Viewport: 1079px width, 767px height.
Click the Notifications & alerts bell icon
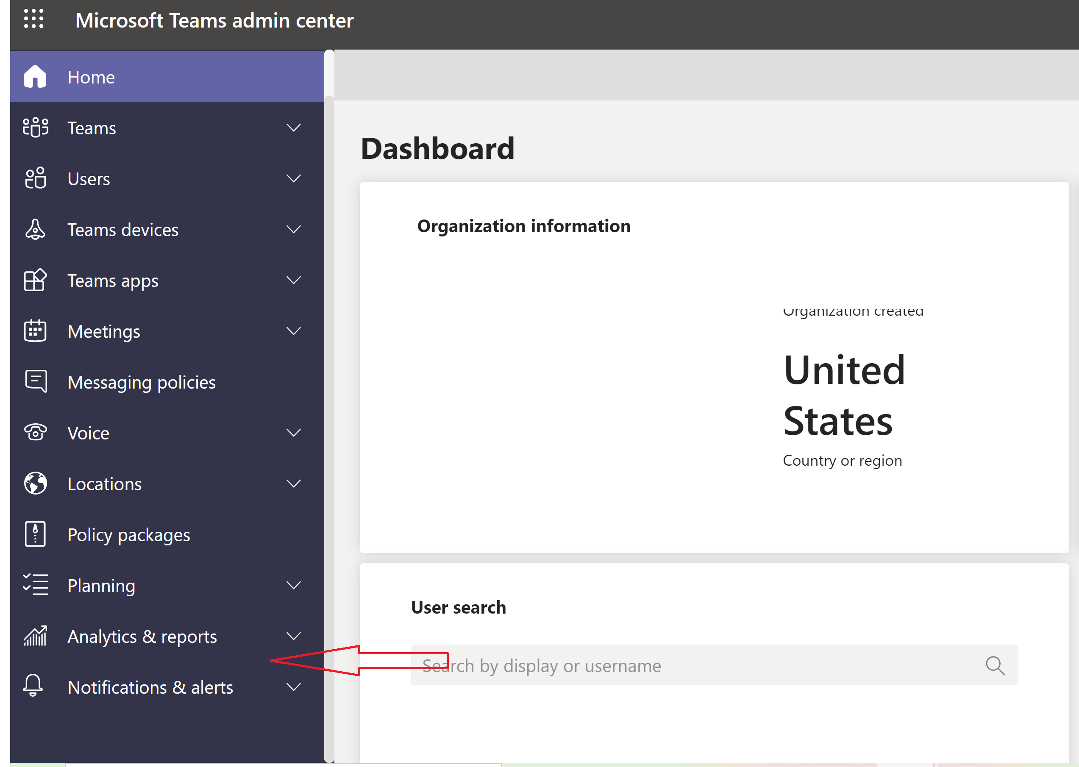(x=33, y=686)
